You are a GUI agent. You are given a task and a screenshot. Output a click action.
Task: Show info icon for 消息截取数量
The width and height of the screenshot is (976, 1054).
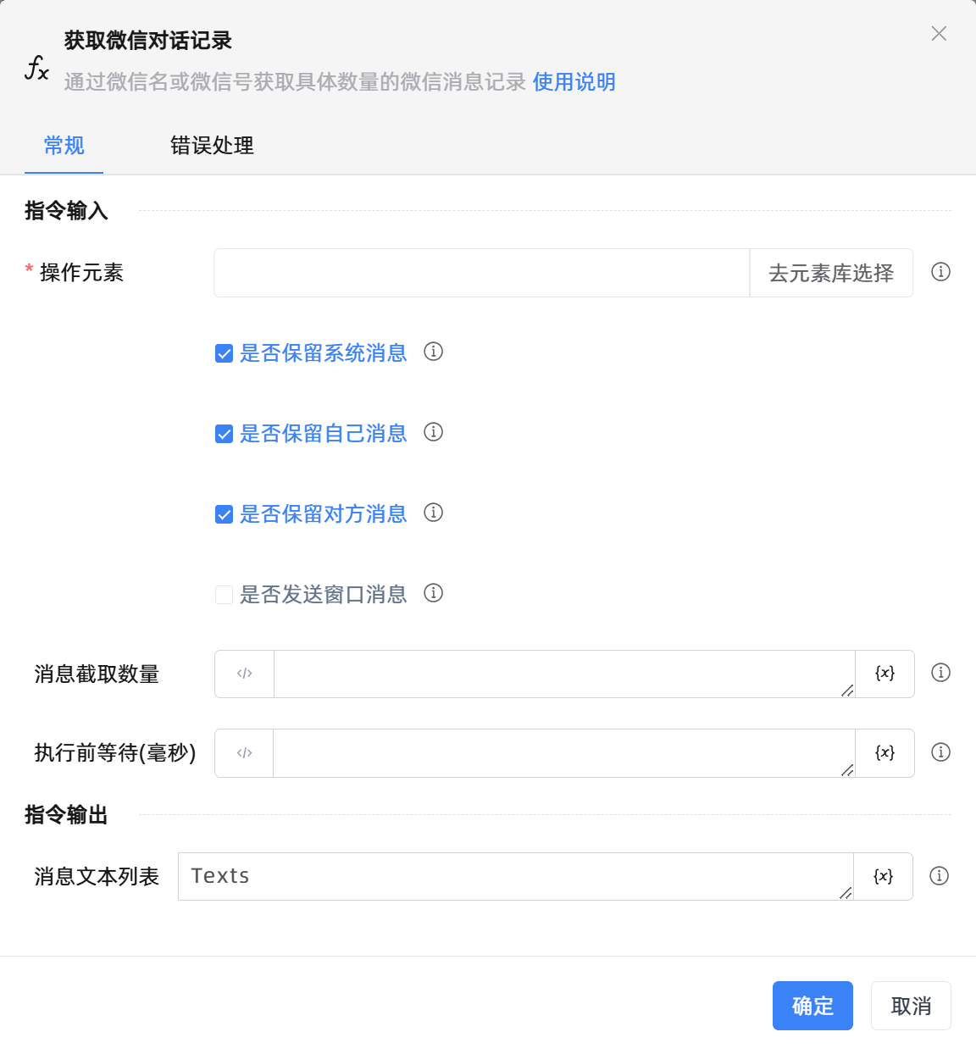click(x=940, y=673)
